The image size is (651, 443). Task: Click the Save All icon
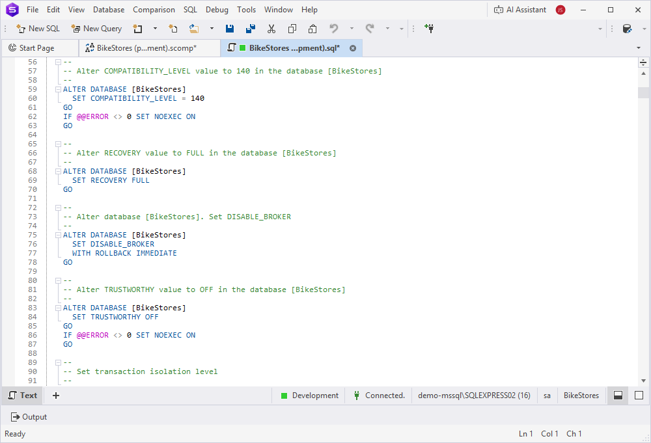click(x=250, y=29)
